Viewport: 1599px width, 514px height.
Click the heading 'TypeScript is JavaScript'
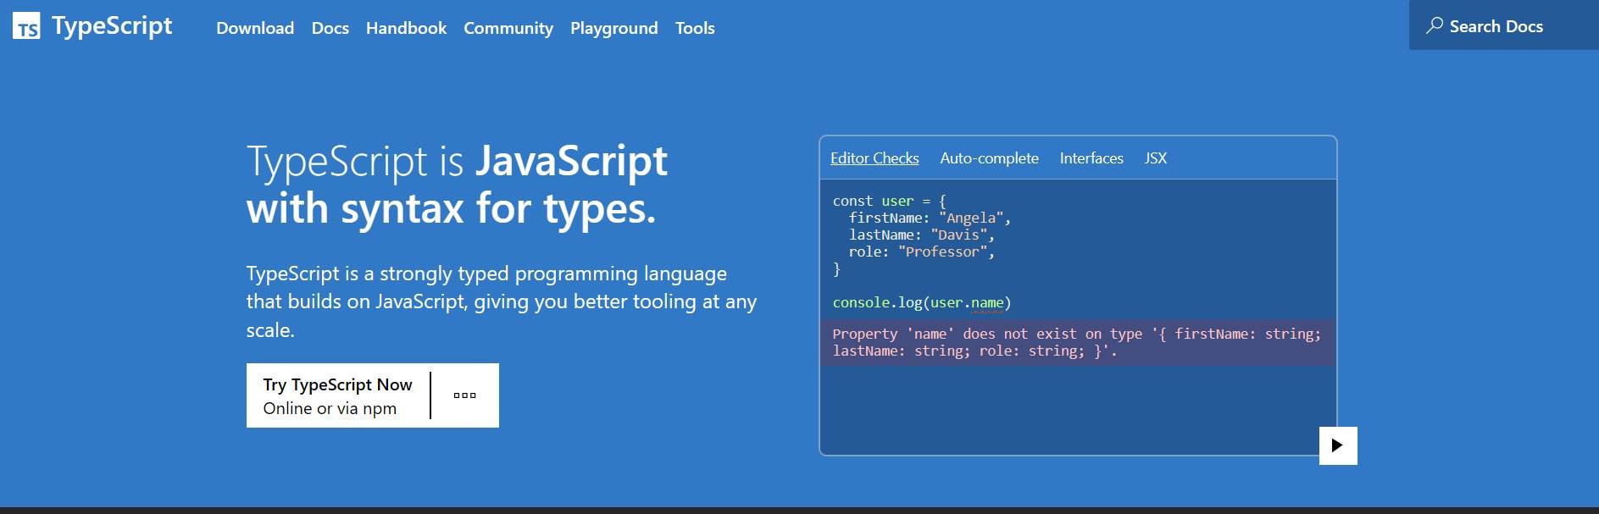click(x=457, y=161)
